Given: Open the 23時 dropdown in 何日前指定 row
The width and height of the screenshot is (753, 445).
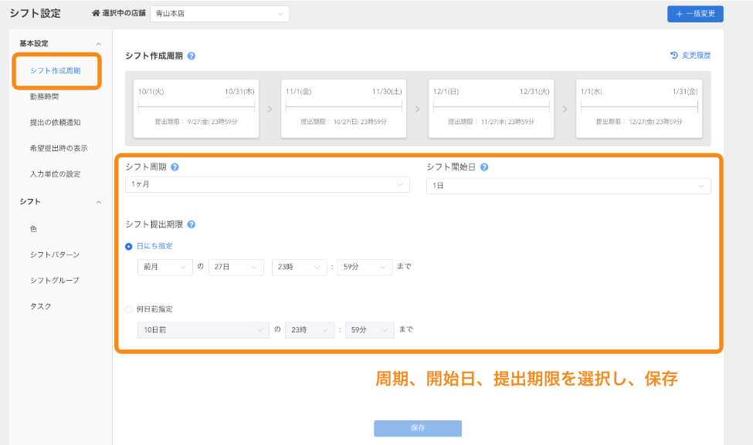Looking at the screenshot, I should [310, 330].
